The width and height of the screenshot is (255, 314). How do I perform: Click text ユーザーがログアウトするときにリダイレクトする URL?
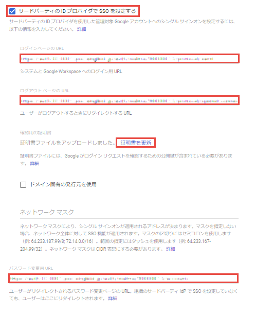tap(76, 113)
